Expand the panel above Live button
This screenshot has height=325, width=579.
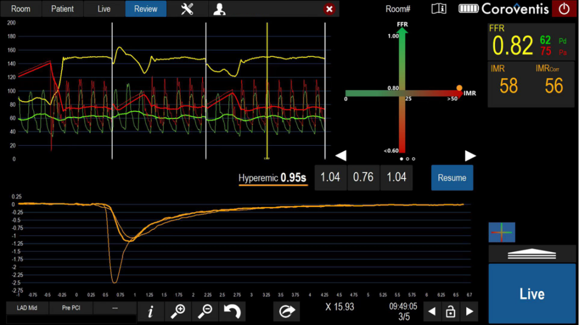coord(531,254)
